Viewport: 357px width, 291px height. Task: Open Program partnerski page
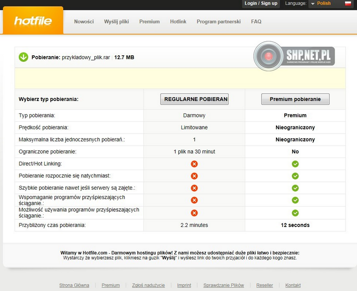[219, 22]
